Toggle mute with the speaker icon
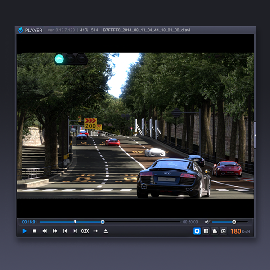The width and height of the screenshot is (270, 270). 207,222
